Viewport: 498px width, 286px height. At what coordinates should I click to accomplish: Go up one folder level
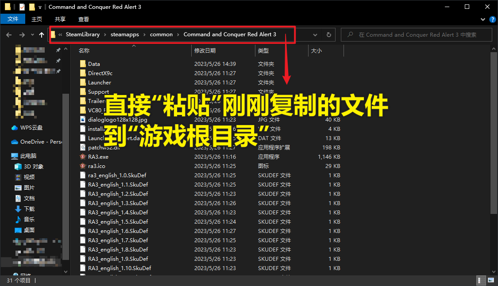coord(42,34)
